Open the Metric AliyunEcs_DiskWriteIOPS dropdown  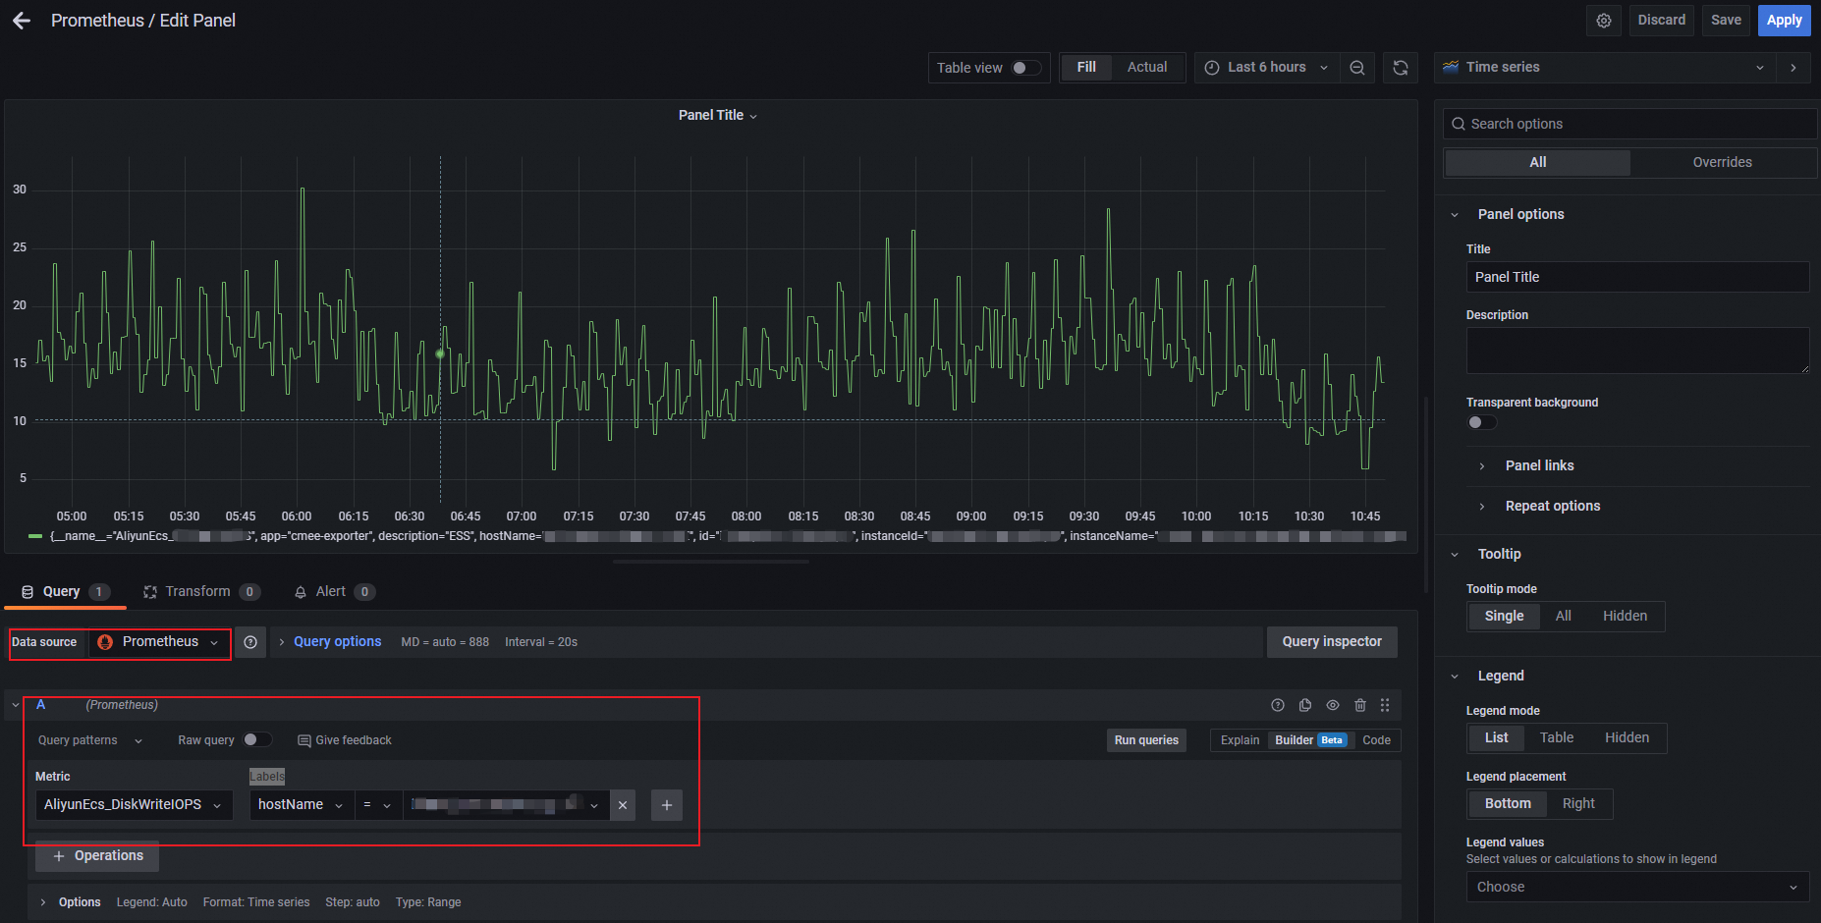135,805
